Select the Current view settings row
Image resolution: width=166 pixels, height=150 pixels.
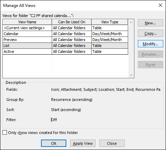point(65,28)
